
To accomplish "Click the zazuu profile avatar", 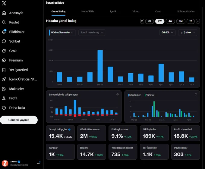I will tap(5, 163).
